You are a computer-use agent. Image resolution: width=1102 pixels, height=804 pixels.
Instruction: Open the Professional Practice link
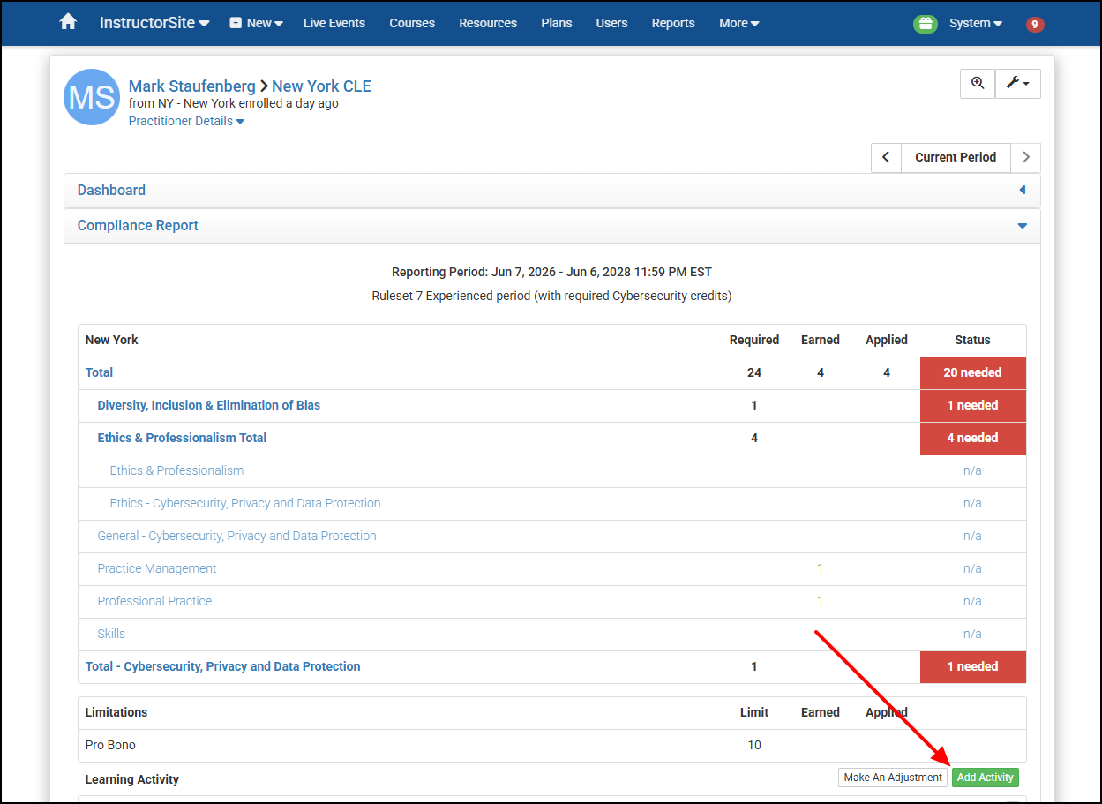tap(154, 601)
